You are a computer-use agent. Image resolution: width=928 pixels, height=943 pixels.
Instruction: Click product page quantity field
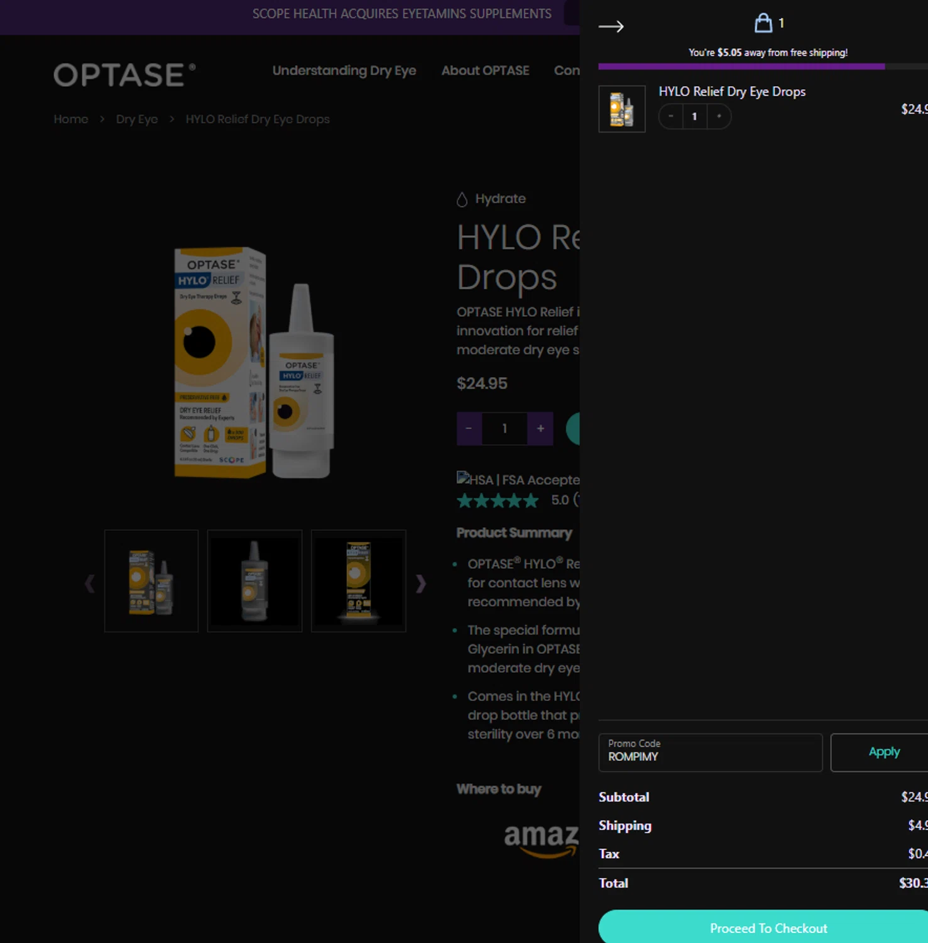[x=505, y=429]
